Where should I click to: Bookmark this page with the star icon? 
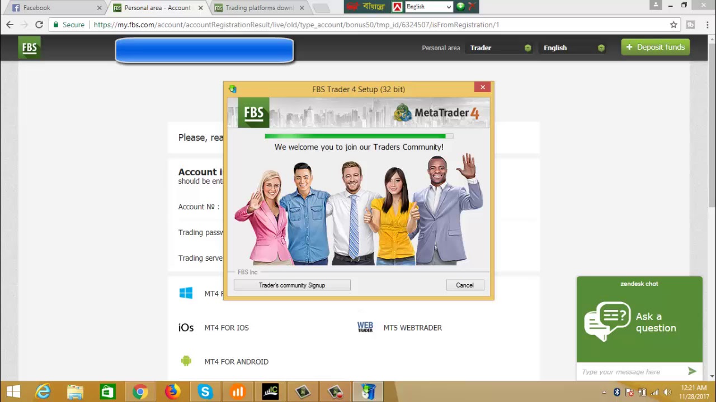pos(673,25)
